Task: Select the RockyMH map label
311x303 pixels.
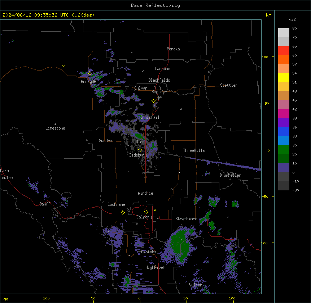Action: (88, 82)
